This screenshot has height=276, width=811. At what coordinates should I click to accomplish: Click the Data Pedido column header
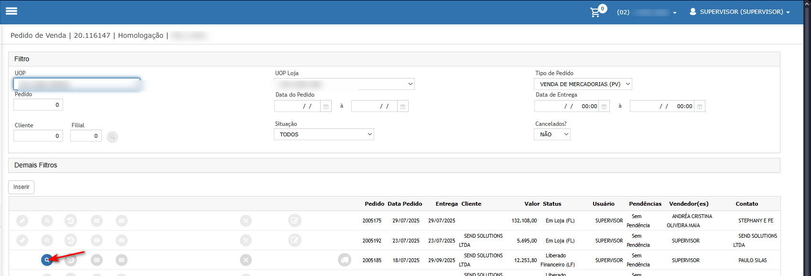pyautogui.click(x=405, y=204)
